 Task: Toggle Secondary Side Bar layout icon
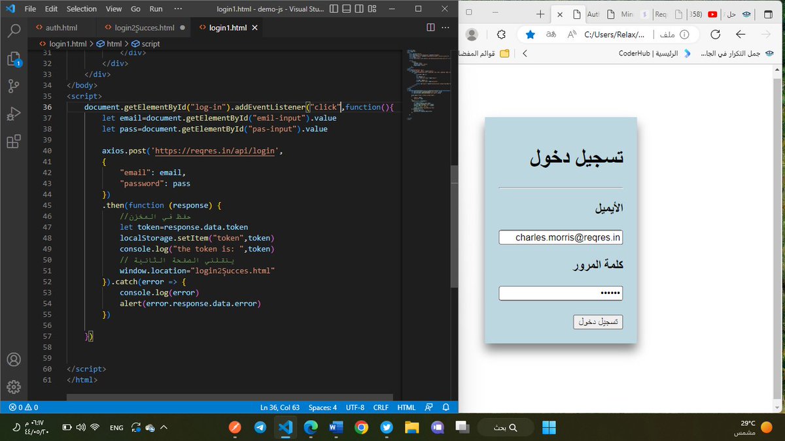coord(360,9)
